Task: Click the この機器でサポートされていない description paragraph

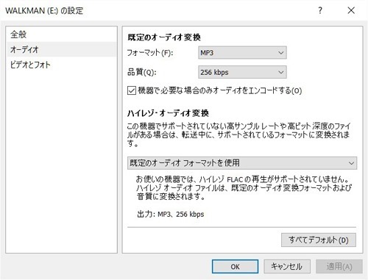Action: 239,134
